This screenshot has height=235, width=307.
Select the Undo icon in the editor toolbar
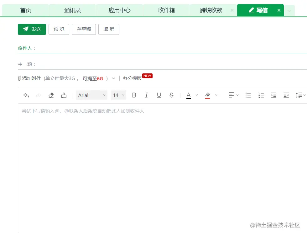tap(26, 95)
